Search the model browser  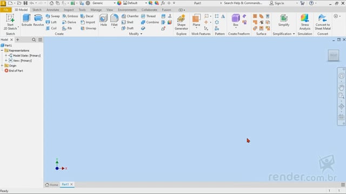tap(34, 39)
